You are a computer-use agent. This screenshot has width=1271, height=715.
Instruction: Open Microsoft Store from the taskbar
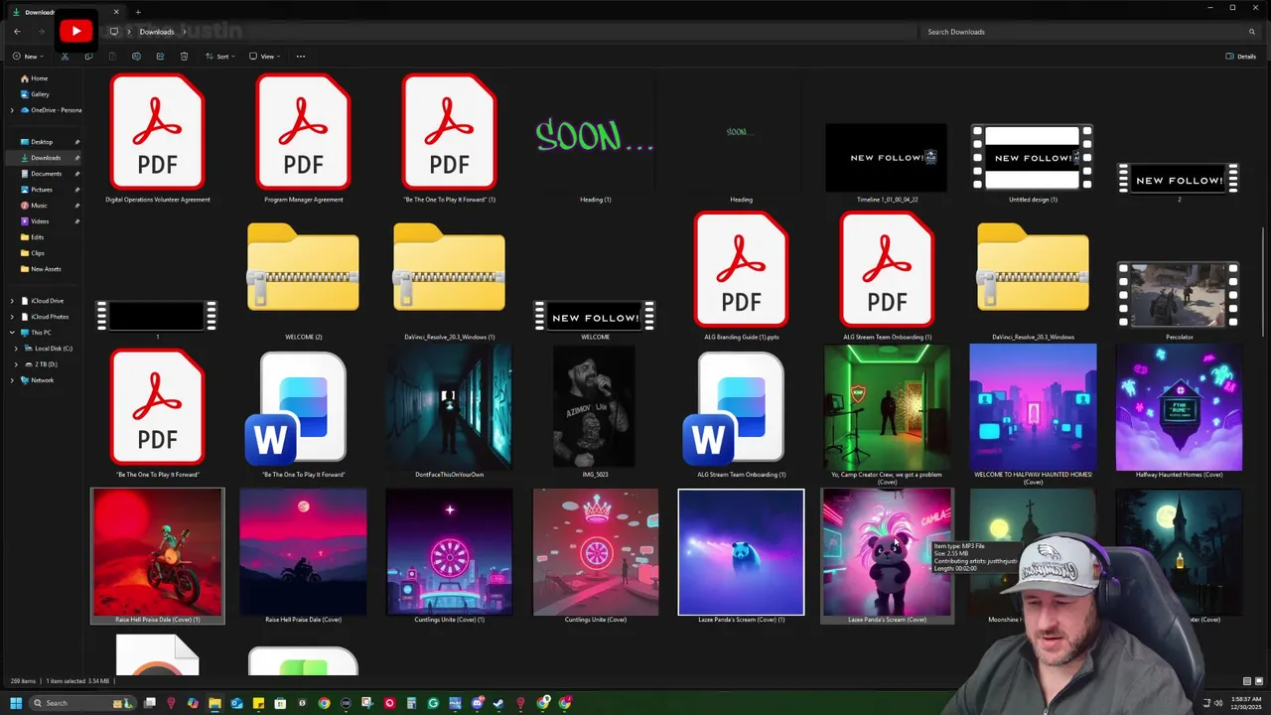[280, 703]
